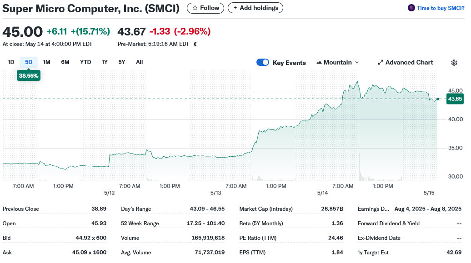Click the purple icon beside Time to buy SMCI
This screenshot has width=471, height=263.
point(411,8)
